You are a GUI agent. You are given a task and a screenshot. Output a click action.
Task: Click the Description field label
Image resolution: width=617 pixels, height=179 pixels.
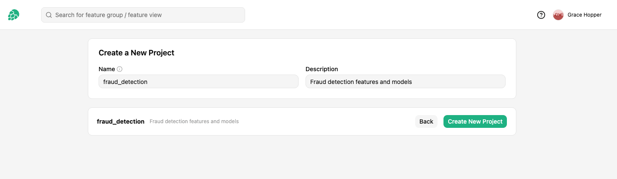[x=322, y=69]
